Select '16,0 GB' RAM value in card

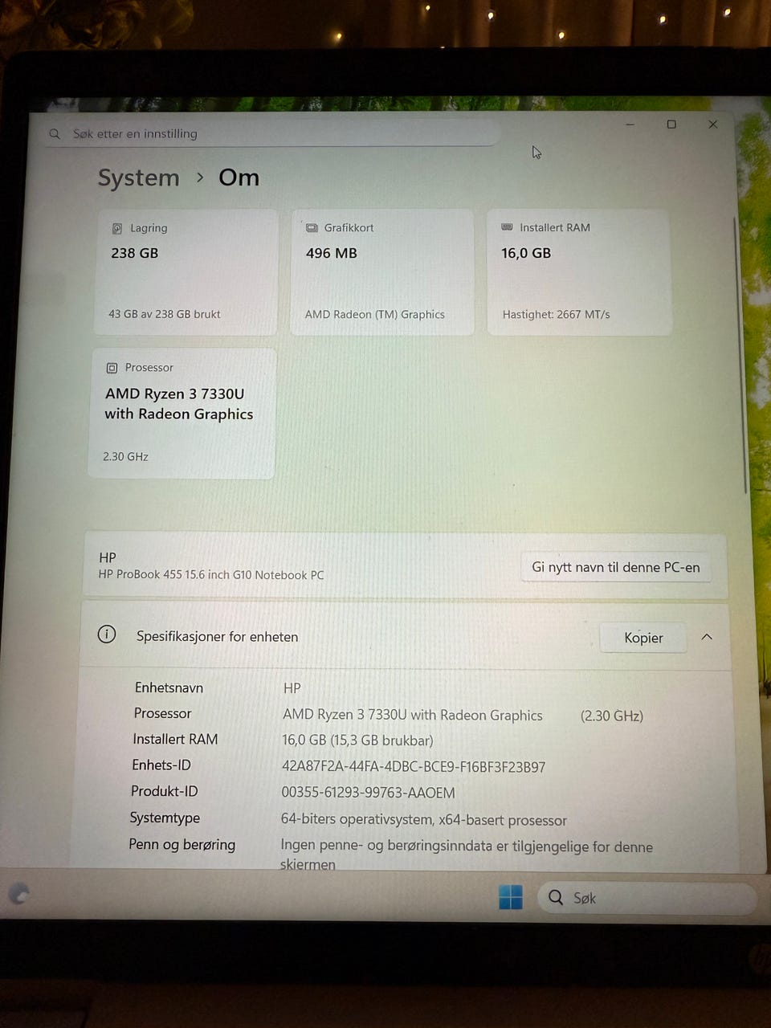click(526, 253)
